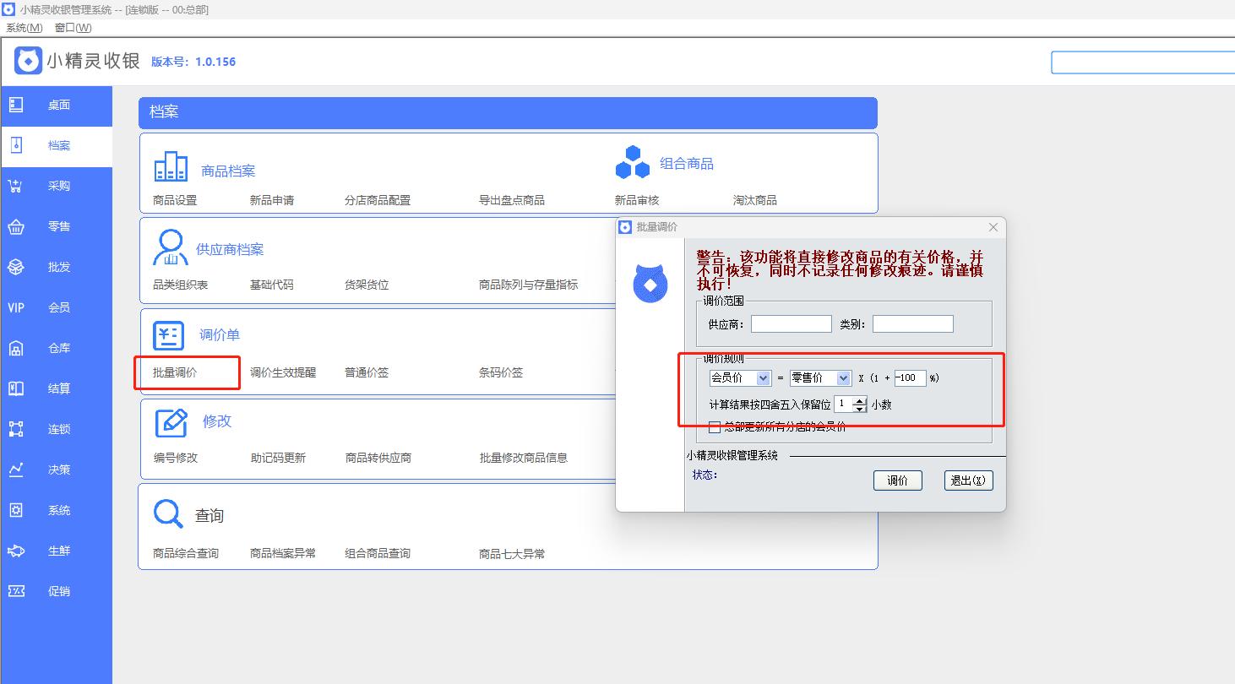
Task: Open the 系统 settings sidebar icon
Action: click(x=16, y=510)
